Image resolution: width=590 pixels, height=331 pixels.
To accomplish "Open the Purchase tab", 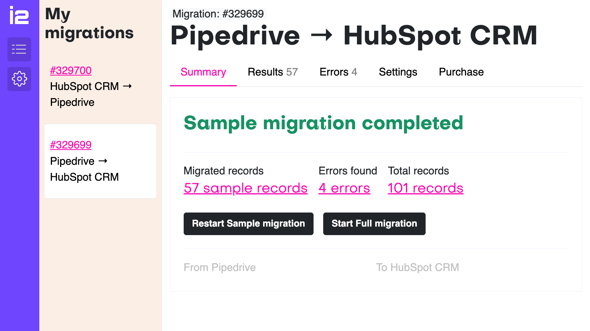I will pos(461,72).
